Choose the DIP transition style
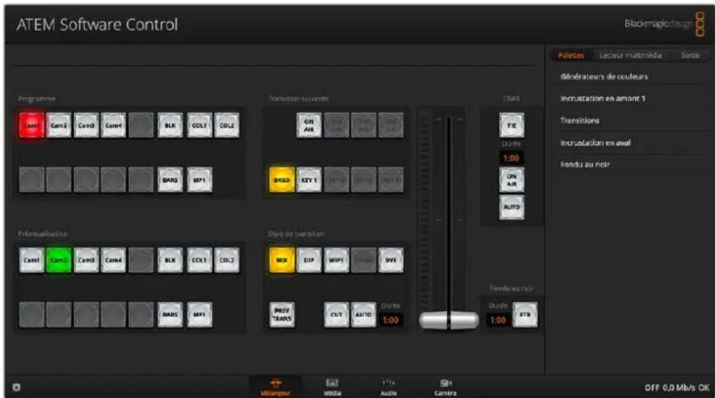 click(309, 260)
